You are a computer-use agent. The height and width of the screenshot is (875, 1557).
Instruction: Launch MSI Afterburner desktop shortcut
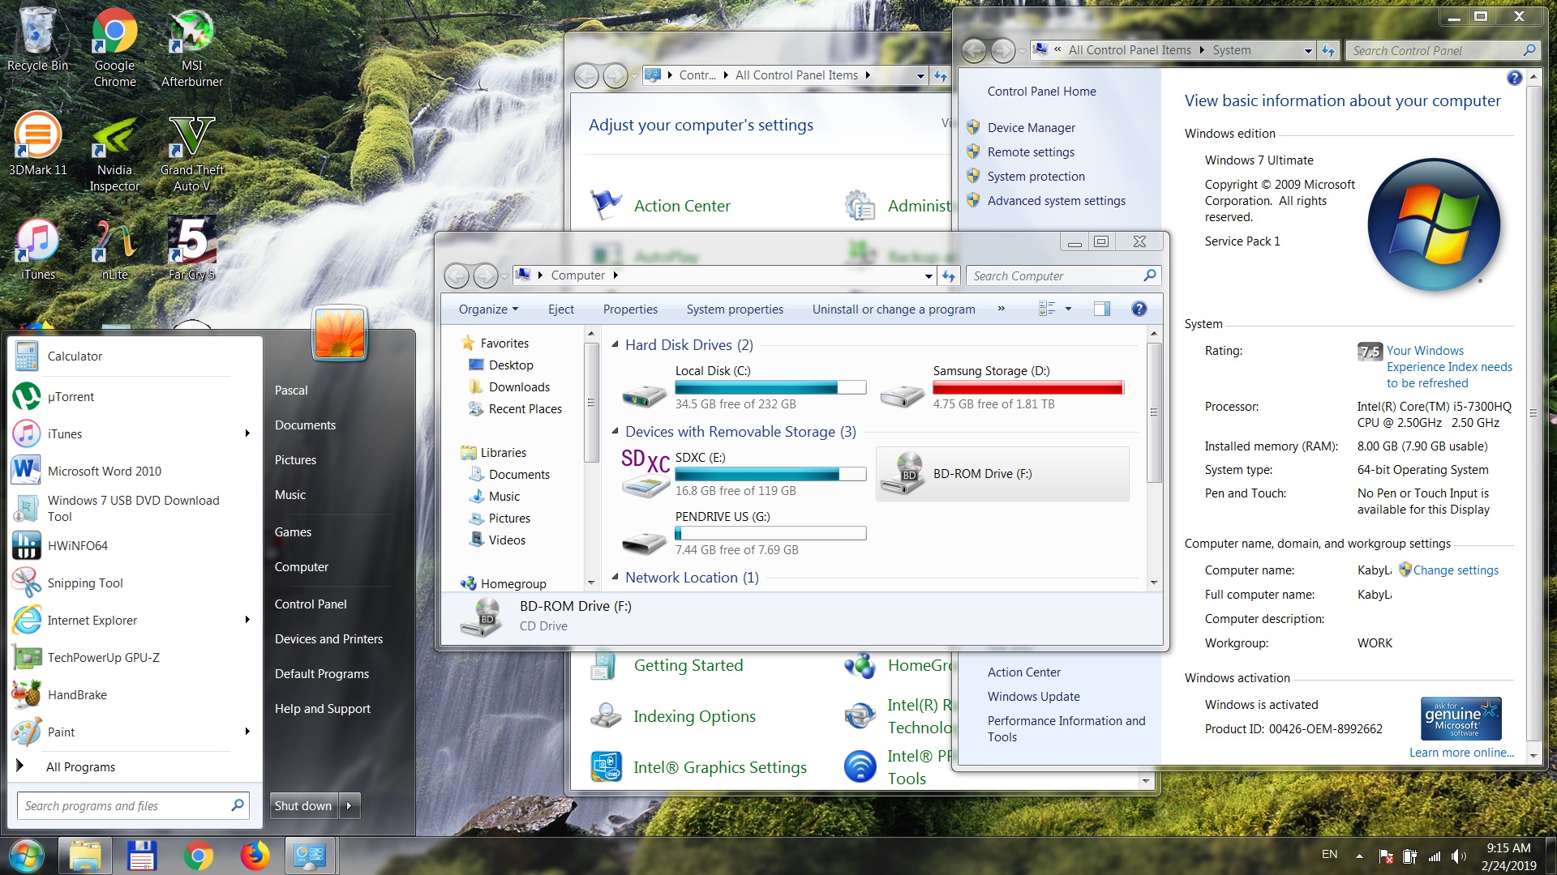pos(191,47)
